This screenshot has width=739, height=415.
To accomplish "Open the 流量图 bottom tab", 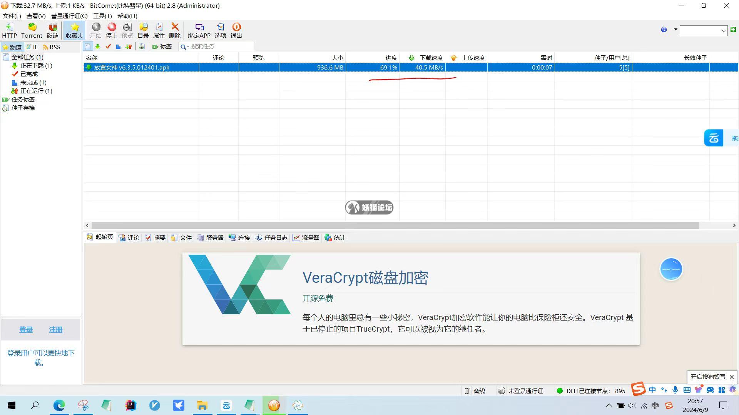I will pyautogui.click(x=306, y=237).
